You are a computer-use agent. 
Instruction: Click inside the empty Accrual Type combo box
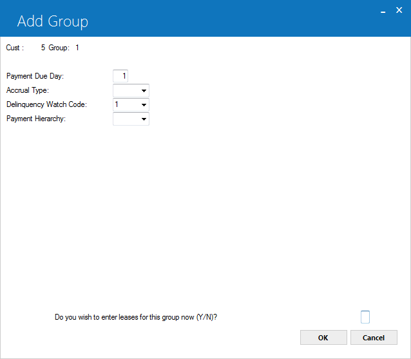(126, 90)
